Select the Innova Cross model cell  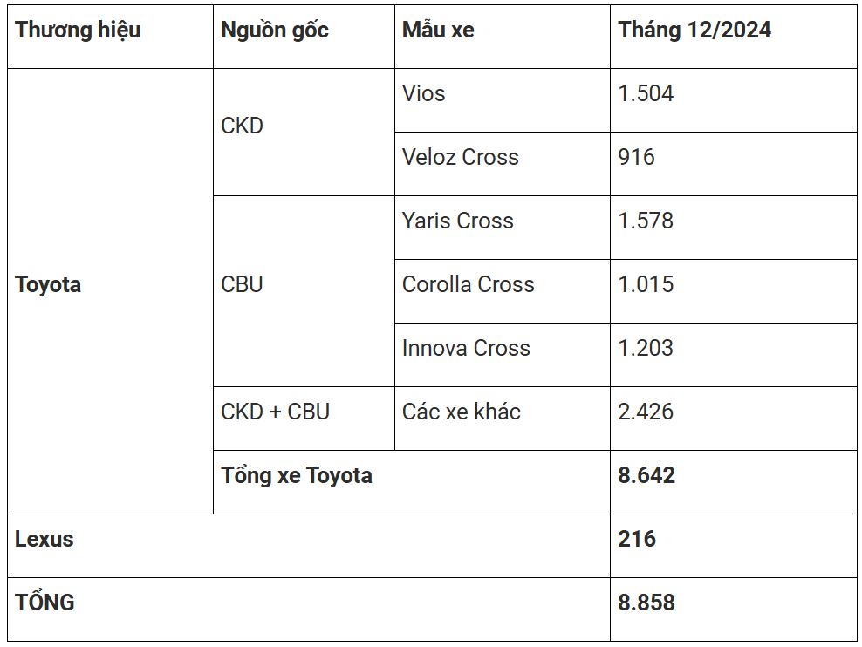coord(466,349)
